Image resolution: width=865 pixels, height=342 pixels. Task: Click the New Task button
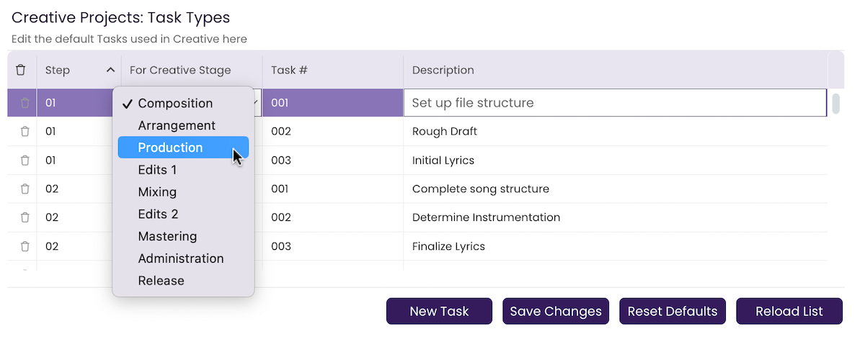[439, 311]
